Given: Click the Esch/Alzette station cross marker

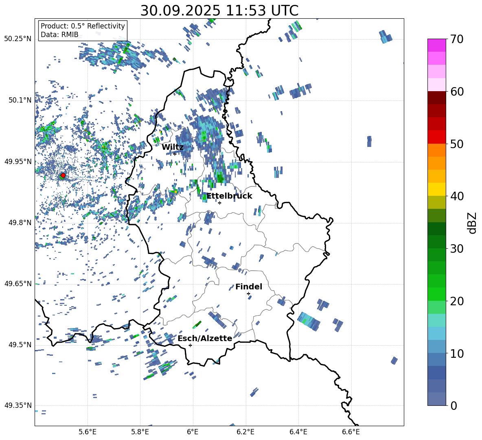Looking at the screenshot, I should coord(190,345).
